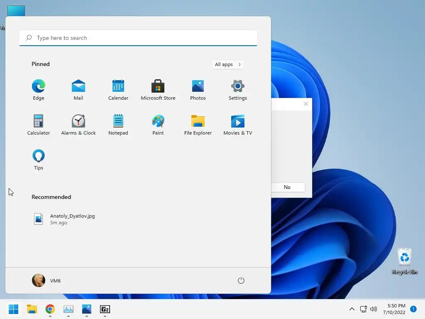The image size is (425, 319).
Task: Open Notepad
Action: coord(118,125)
